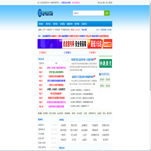Click the green 快捷提交 button
Viewport: 151px width, 151px height.
point(106,64)
